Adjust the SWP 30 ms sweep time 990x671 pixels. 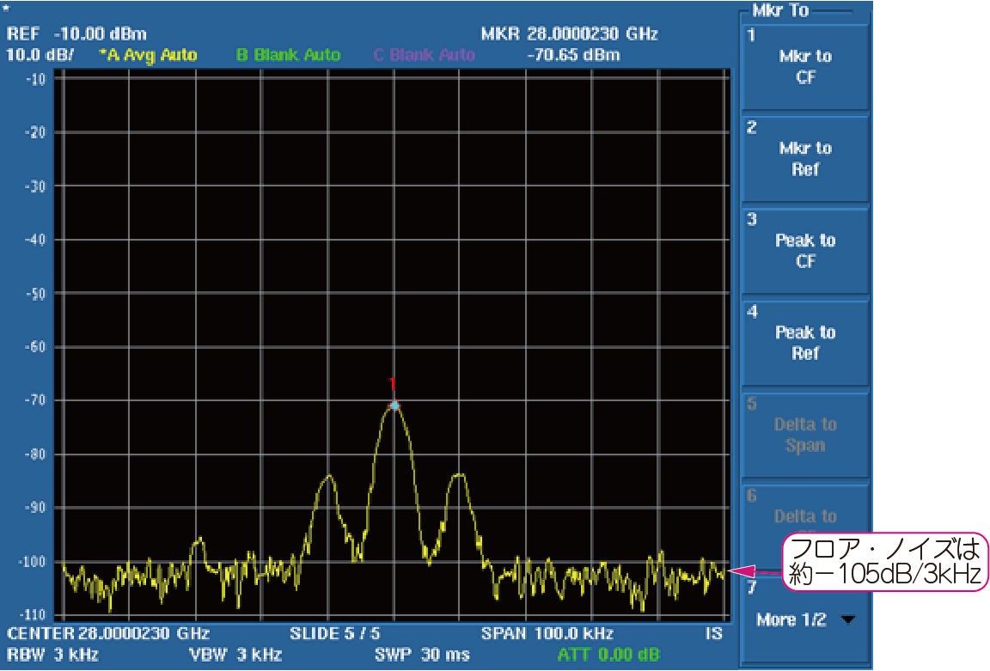[x=422, y=655]
